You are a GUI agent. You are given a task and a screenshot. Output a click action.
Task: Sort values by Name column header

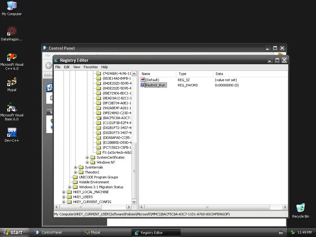(x=158, y=74)
